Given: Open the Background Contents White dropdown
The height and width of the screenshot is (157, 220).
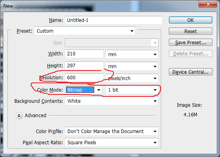Looking at the screenshot, I should (111, 101).
